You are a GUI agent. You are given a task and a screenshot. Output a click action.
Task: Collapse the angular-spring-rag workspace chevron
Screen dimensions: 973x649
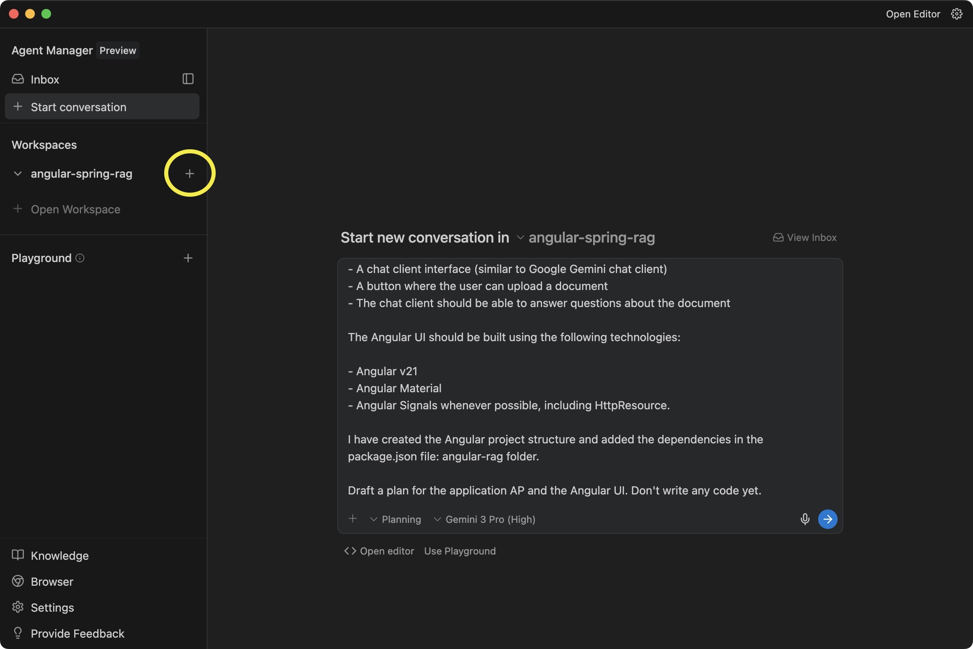coord(17,174)
